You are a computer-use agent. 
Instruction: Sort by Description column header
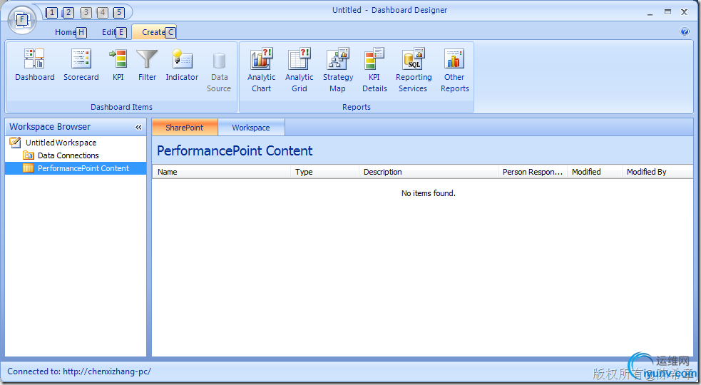click(429, 172)
